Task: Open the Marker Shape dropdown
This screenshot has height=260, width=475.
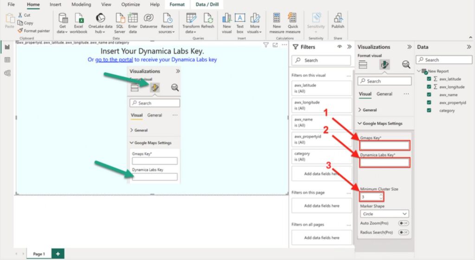Action: pyautogui.click(x=385, y=214)
